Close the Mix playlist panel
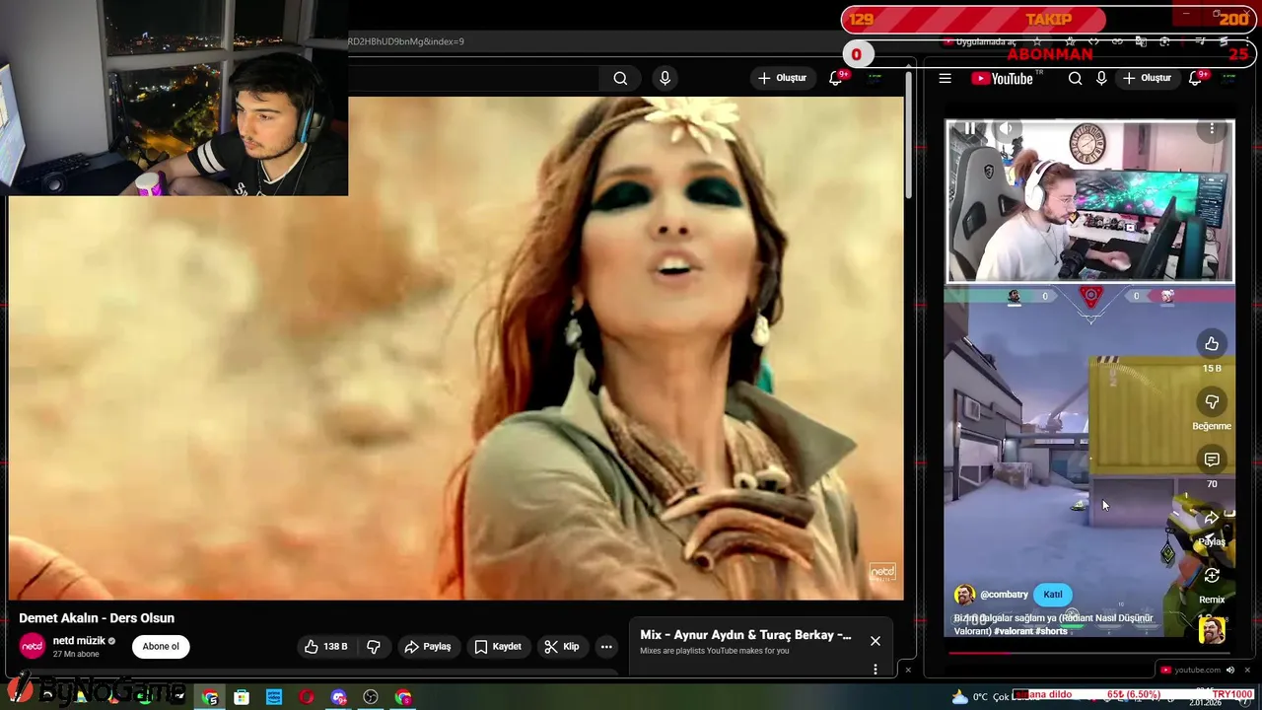The height and width of the screenshot is (710, 1262). 875,641
